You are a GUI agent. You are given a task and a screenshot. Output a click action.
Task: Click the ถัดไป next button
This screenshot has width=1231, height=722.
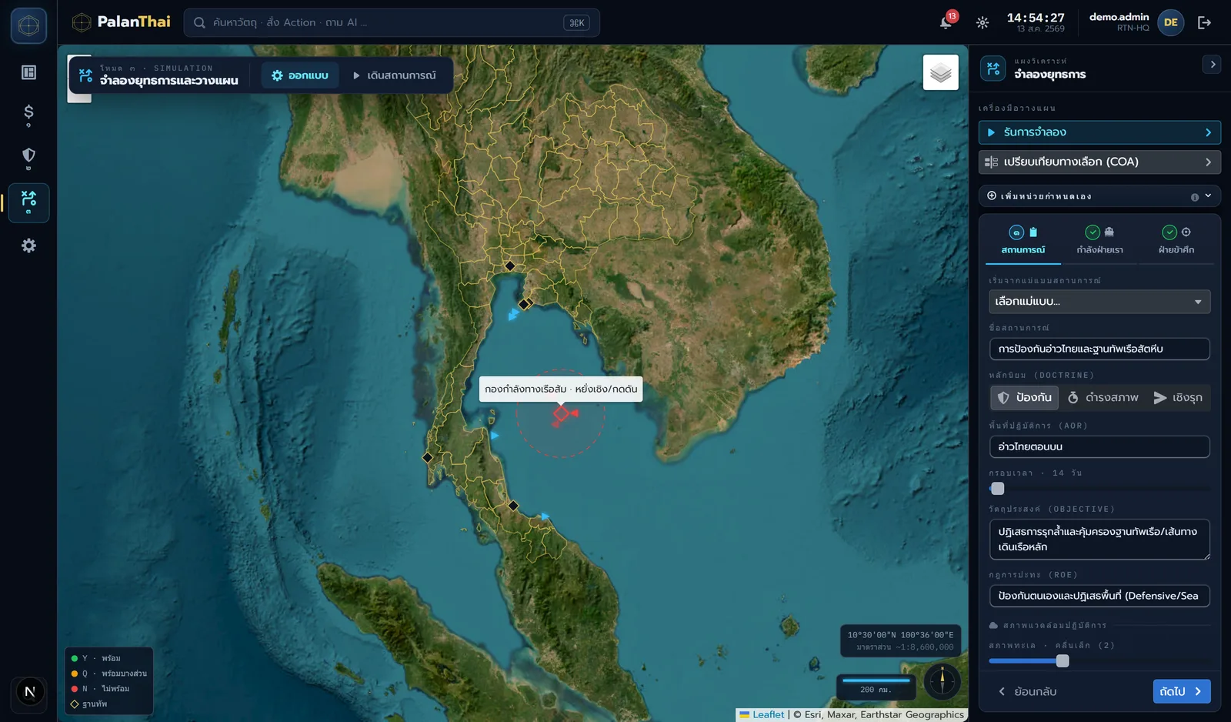[x=1181, y=691]
